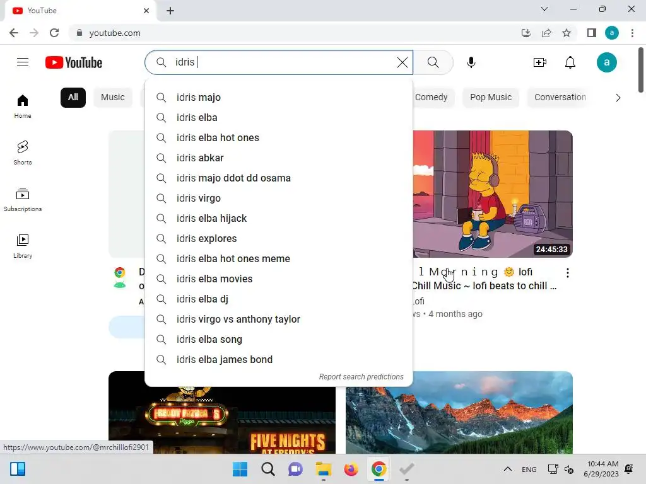Open the Windows Start button
The height and width of the screenshot is (484, 646).
point(240,469)
